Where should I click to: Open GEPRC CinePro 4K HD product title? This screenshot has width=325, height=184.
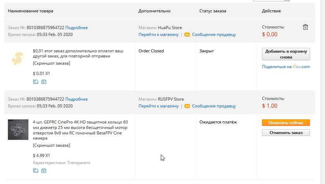[x=80, y=130]
